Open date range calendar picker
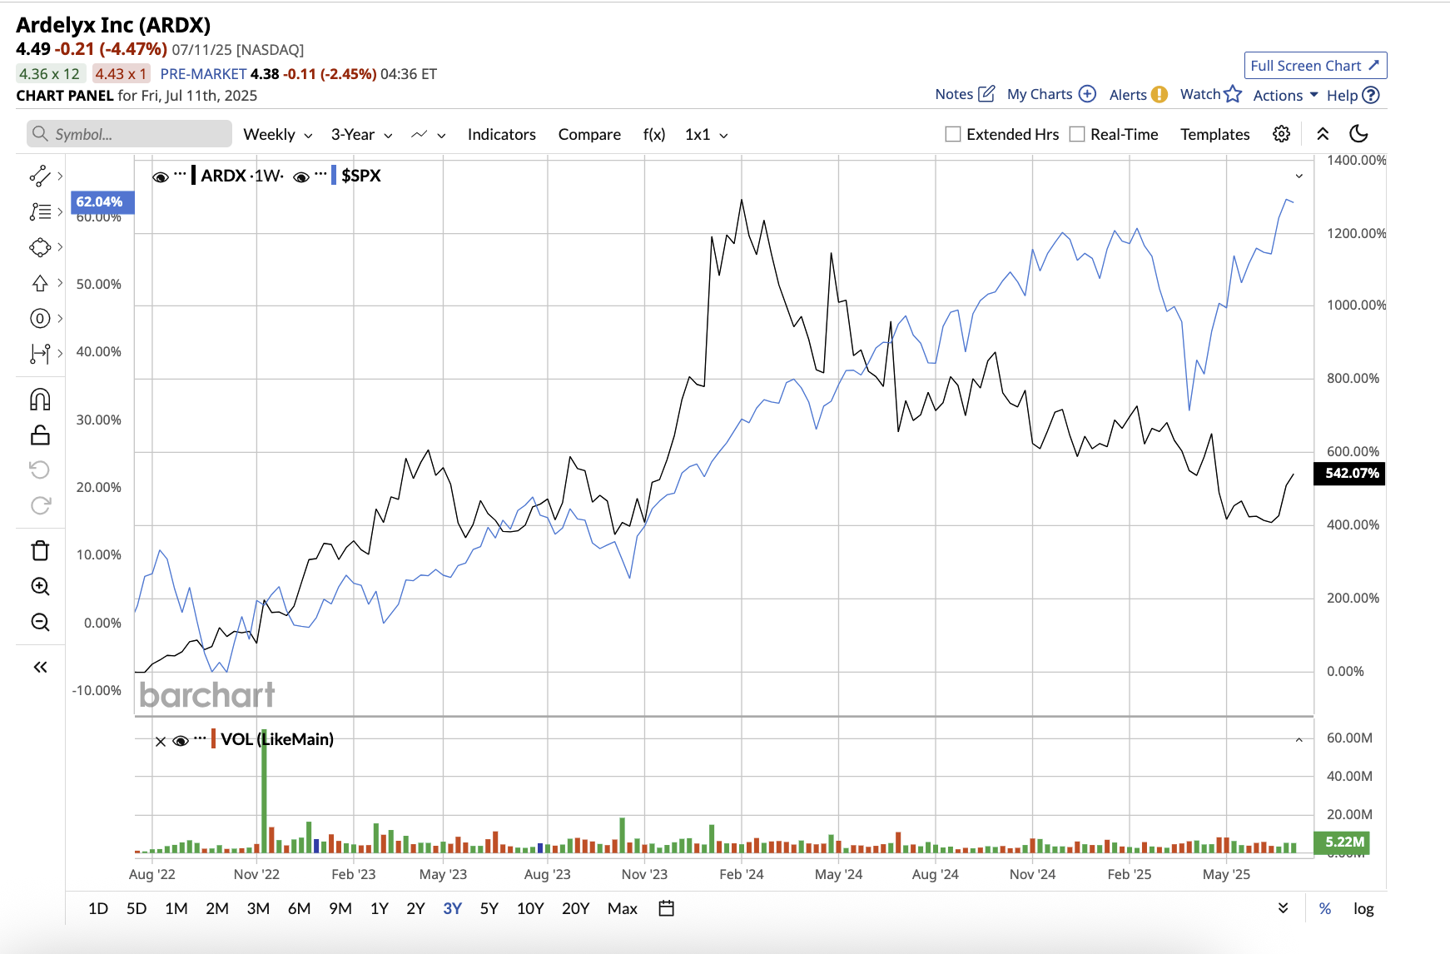 666,908
